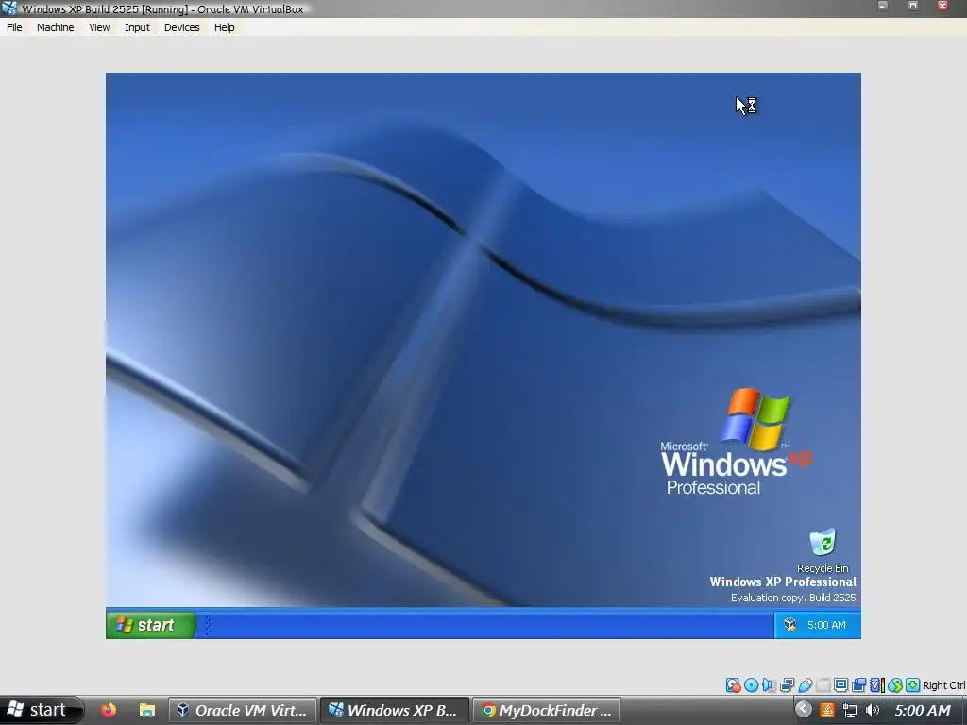Click the CPU virtualization status icon
Viewport: 967px width, 725px height.
point(876,685)
